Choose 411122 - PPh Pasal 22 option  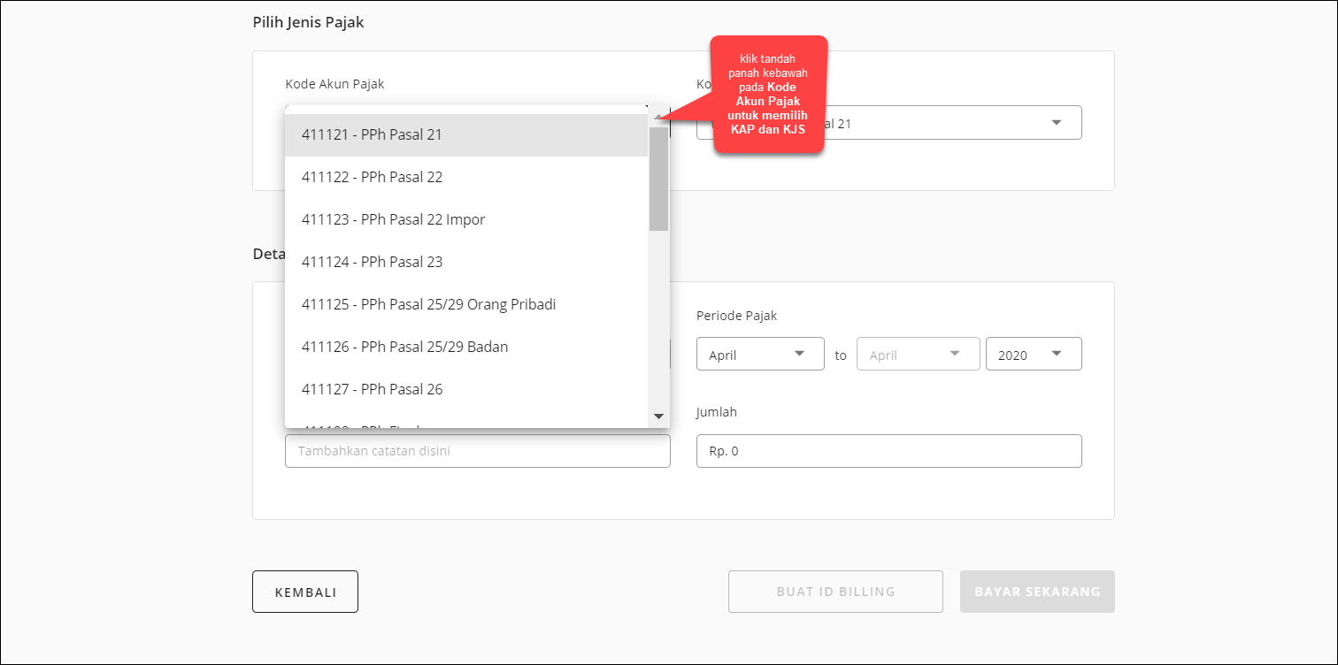pos(466,178)
